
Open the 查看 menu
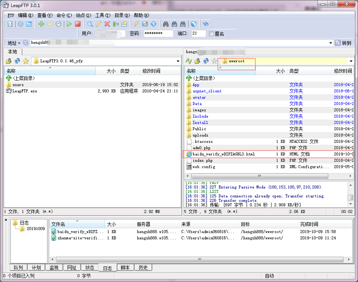click(x=45, y=15)
